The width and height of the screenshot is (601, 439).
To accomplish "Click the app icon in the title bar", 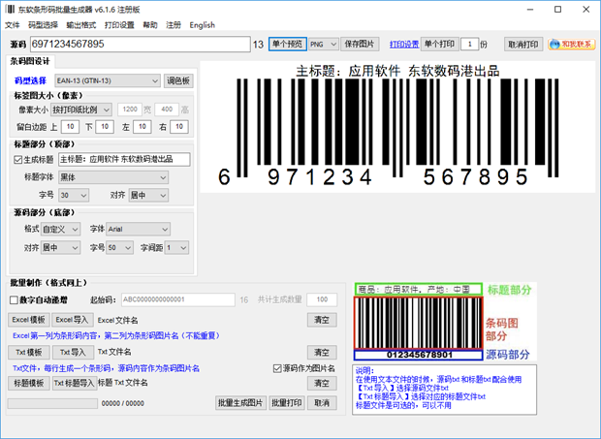I will (x=11, y=9).
